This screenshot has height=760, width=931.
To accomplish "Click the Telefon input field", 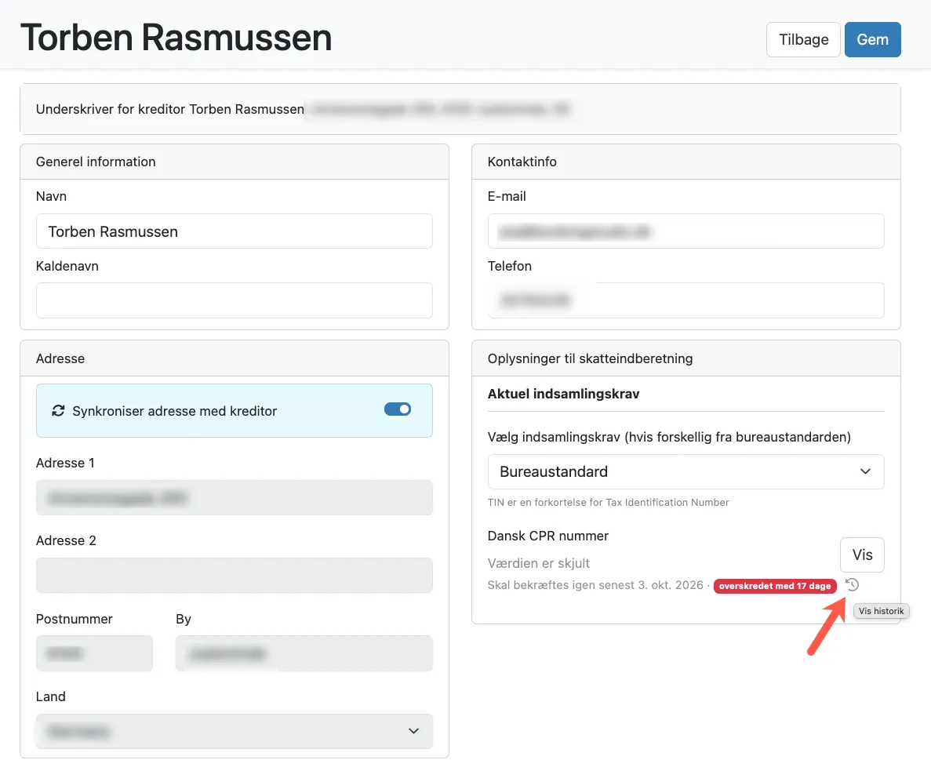I will [686, 300].
